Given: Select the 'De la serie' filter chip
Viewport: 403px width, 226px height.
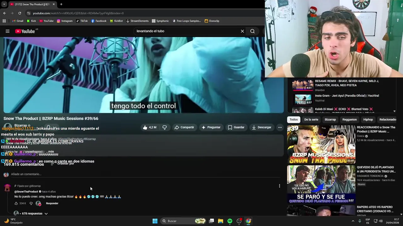Looking at the screenshot, I should tap(311, 120).
